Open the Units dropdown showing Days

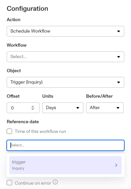[63, 108]
